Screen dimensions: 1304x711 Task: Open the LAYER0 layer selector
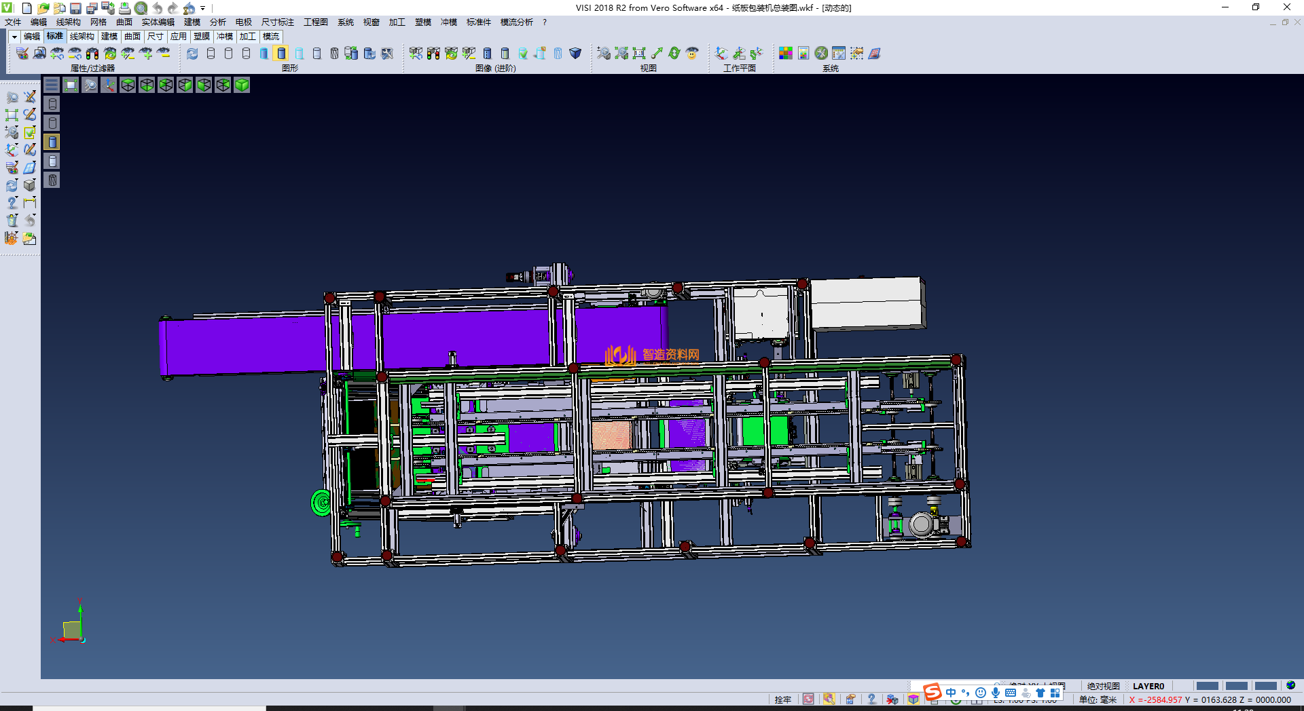point(1148,686)
